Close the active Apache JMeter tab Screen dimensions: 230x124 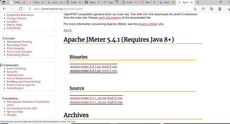[192, 2]
